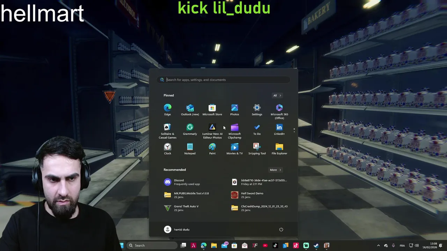447x251 pixels.
Task: Open YouTube taskbar icon
Action: [265, 245]
